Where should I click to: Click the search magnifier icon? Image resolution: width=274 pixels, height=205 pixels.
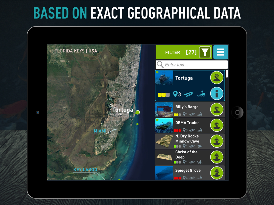[160, 65]
